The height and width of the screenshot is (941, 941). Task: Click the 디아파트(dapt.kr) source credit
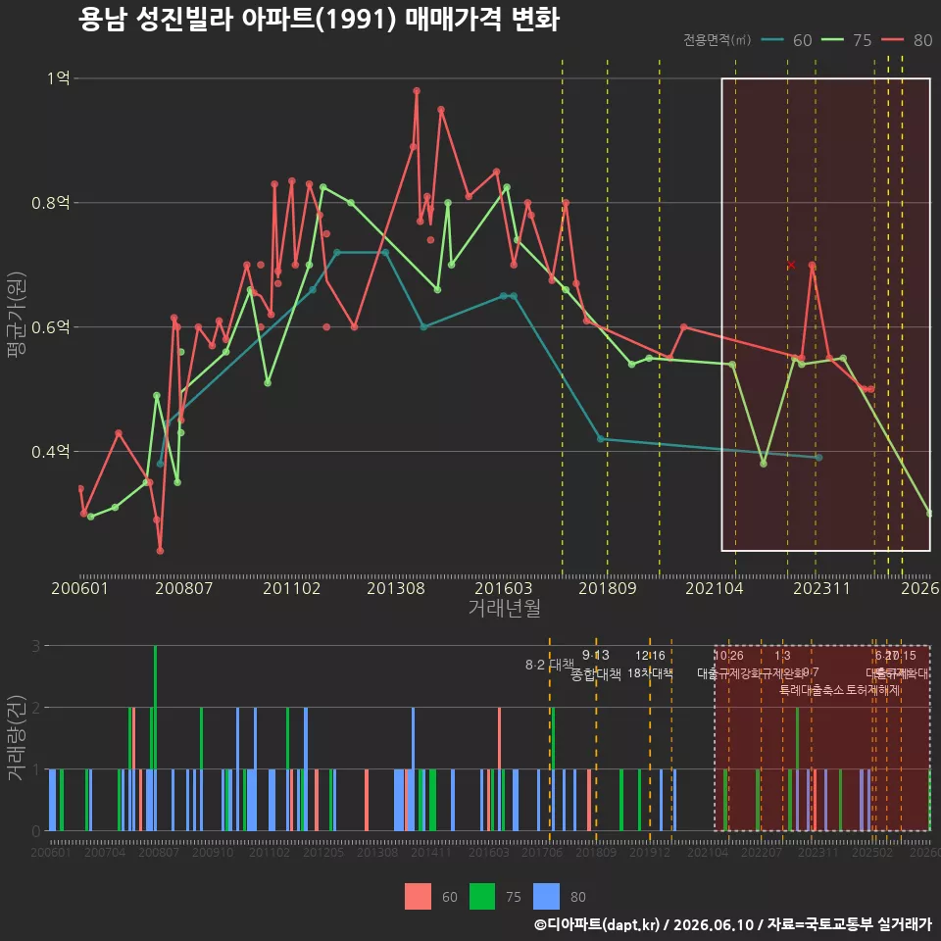coord(597,924)
